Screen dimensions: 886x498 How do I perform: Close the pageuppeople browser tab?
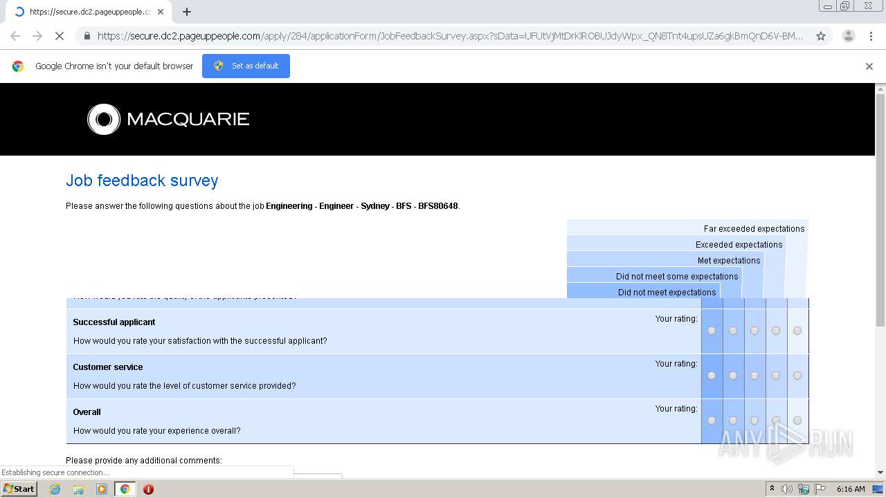[x=161, y=12]
